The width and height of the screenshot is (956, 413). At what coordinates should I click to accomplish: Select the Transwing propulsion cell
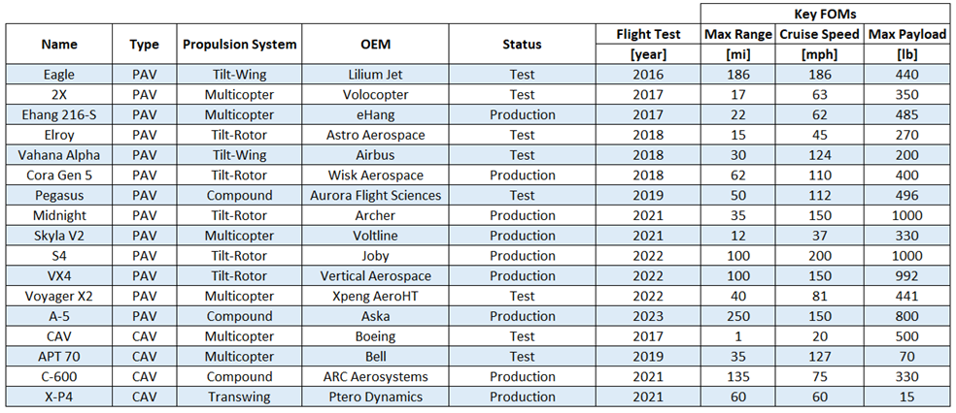(239, 397)
